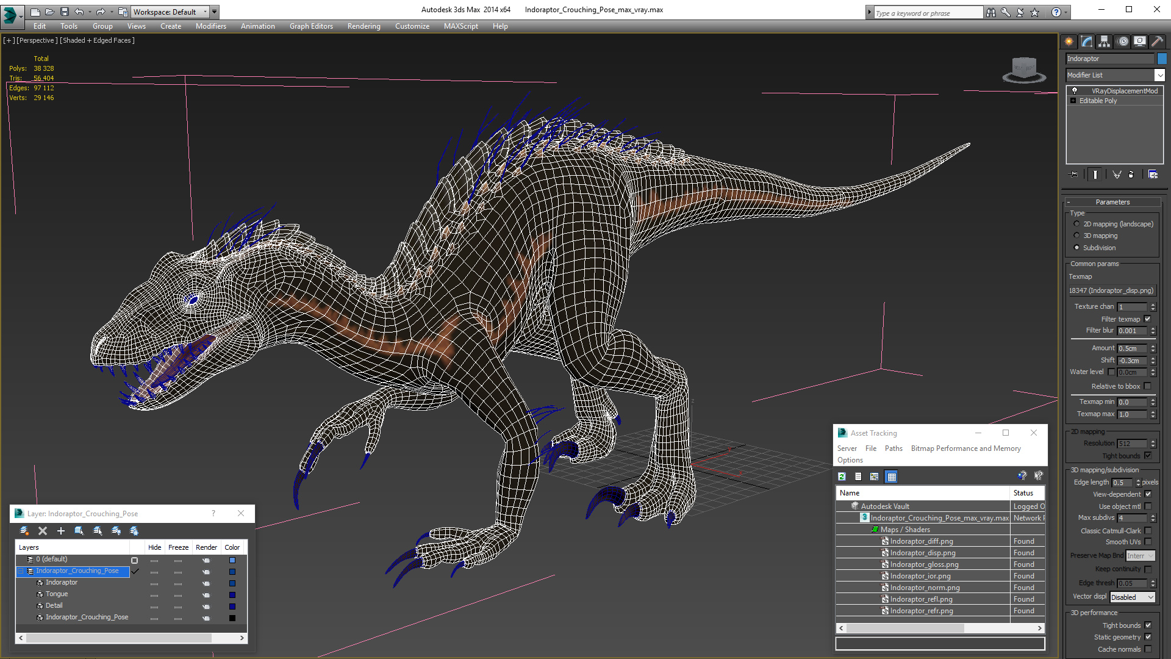Click the Save file icon in top toolbar

[65, 12]
